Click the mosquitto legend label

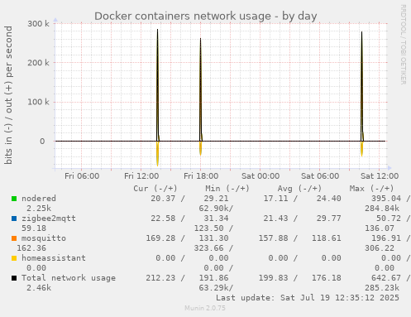pos(44,238)
